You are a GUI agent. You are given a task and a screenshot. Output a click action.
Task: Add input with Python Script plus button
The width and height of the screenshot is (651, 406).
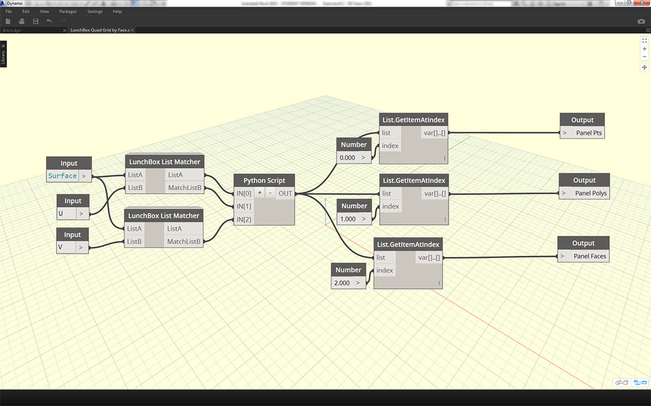[x=260, y=193]
